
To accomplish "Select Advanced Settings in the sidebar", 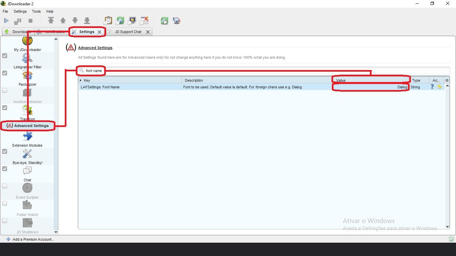I will pyautogui.click(x=27, y=126).
